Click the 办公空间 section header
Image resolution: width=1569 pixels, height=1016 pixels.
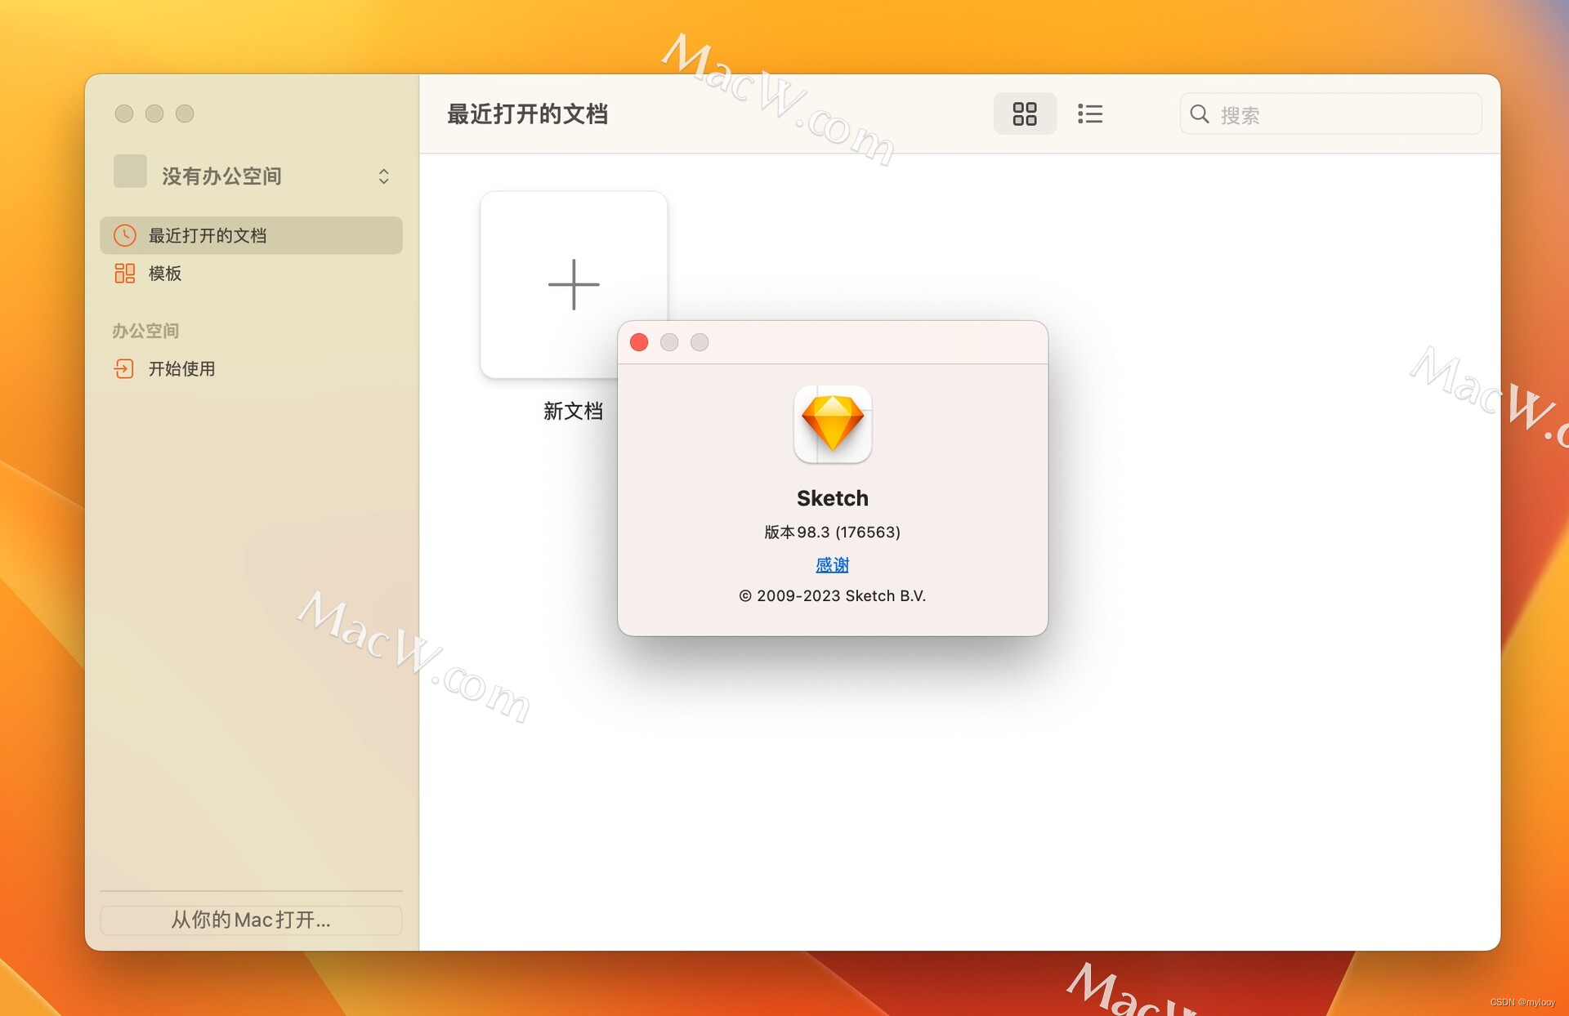point(145,331)
